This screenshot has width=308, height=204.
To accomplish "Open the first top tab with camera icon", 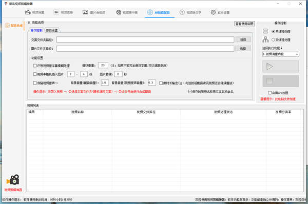I will point(34,12).
